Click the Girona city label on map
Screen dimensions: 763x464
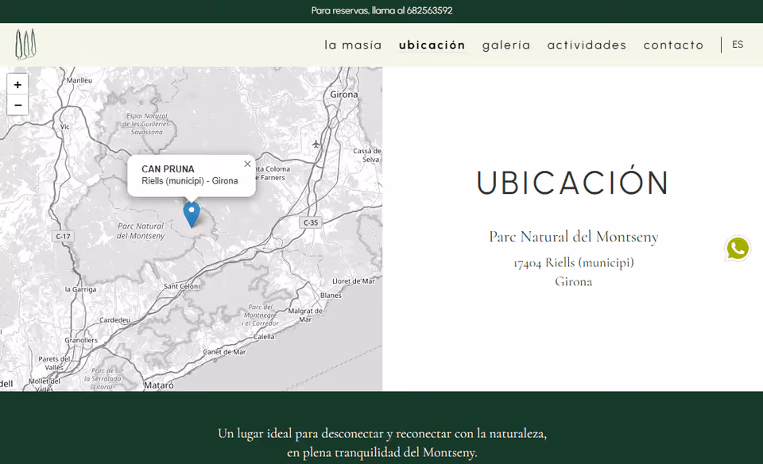[x=344, y=94]
